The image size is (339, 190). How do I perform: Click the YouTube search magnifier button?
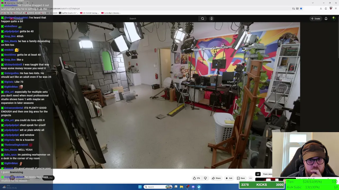click(x=203, y=18)
